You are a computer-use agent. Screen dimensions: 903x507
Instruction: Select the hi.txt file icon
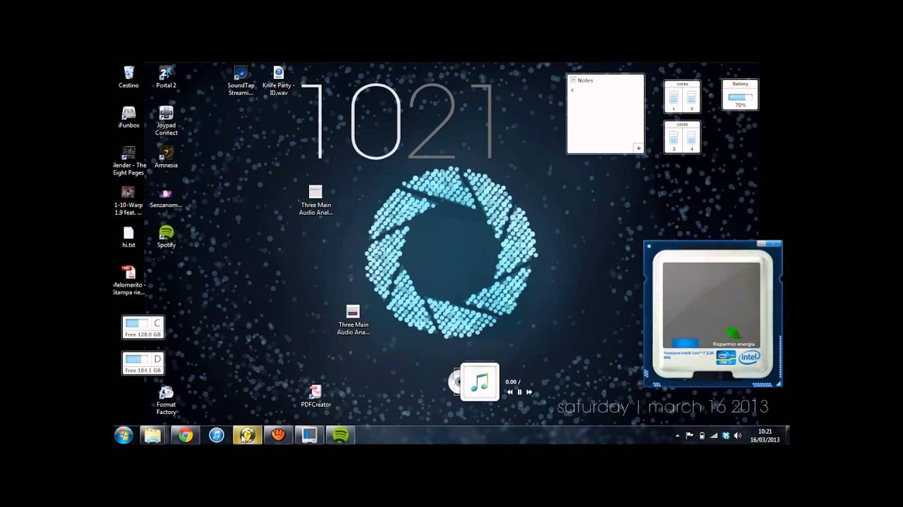click(128, 237)
